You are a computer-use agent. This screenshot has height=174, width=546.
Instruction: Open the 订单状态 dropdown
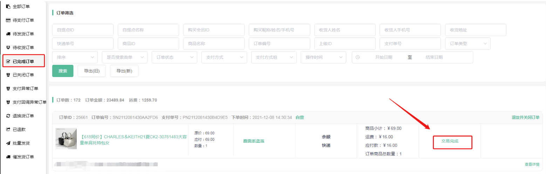click(174, 57)
